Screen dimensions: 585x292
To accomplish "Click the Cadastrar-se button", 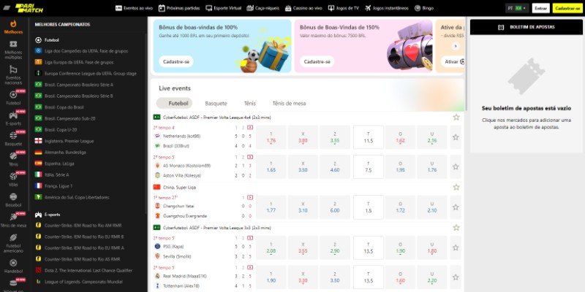I will tap(567, 8).
